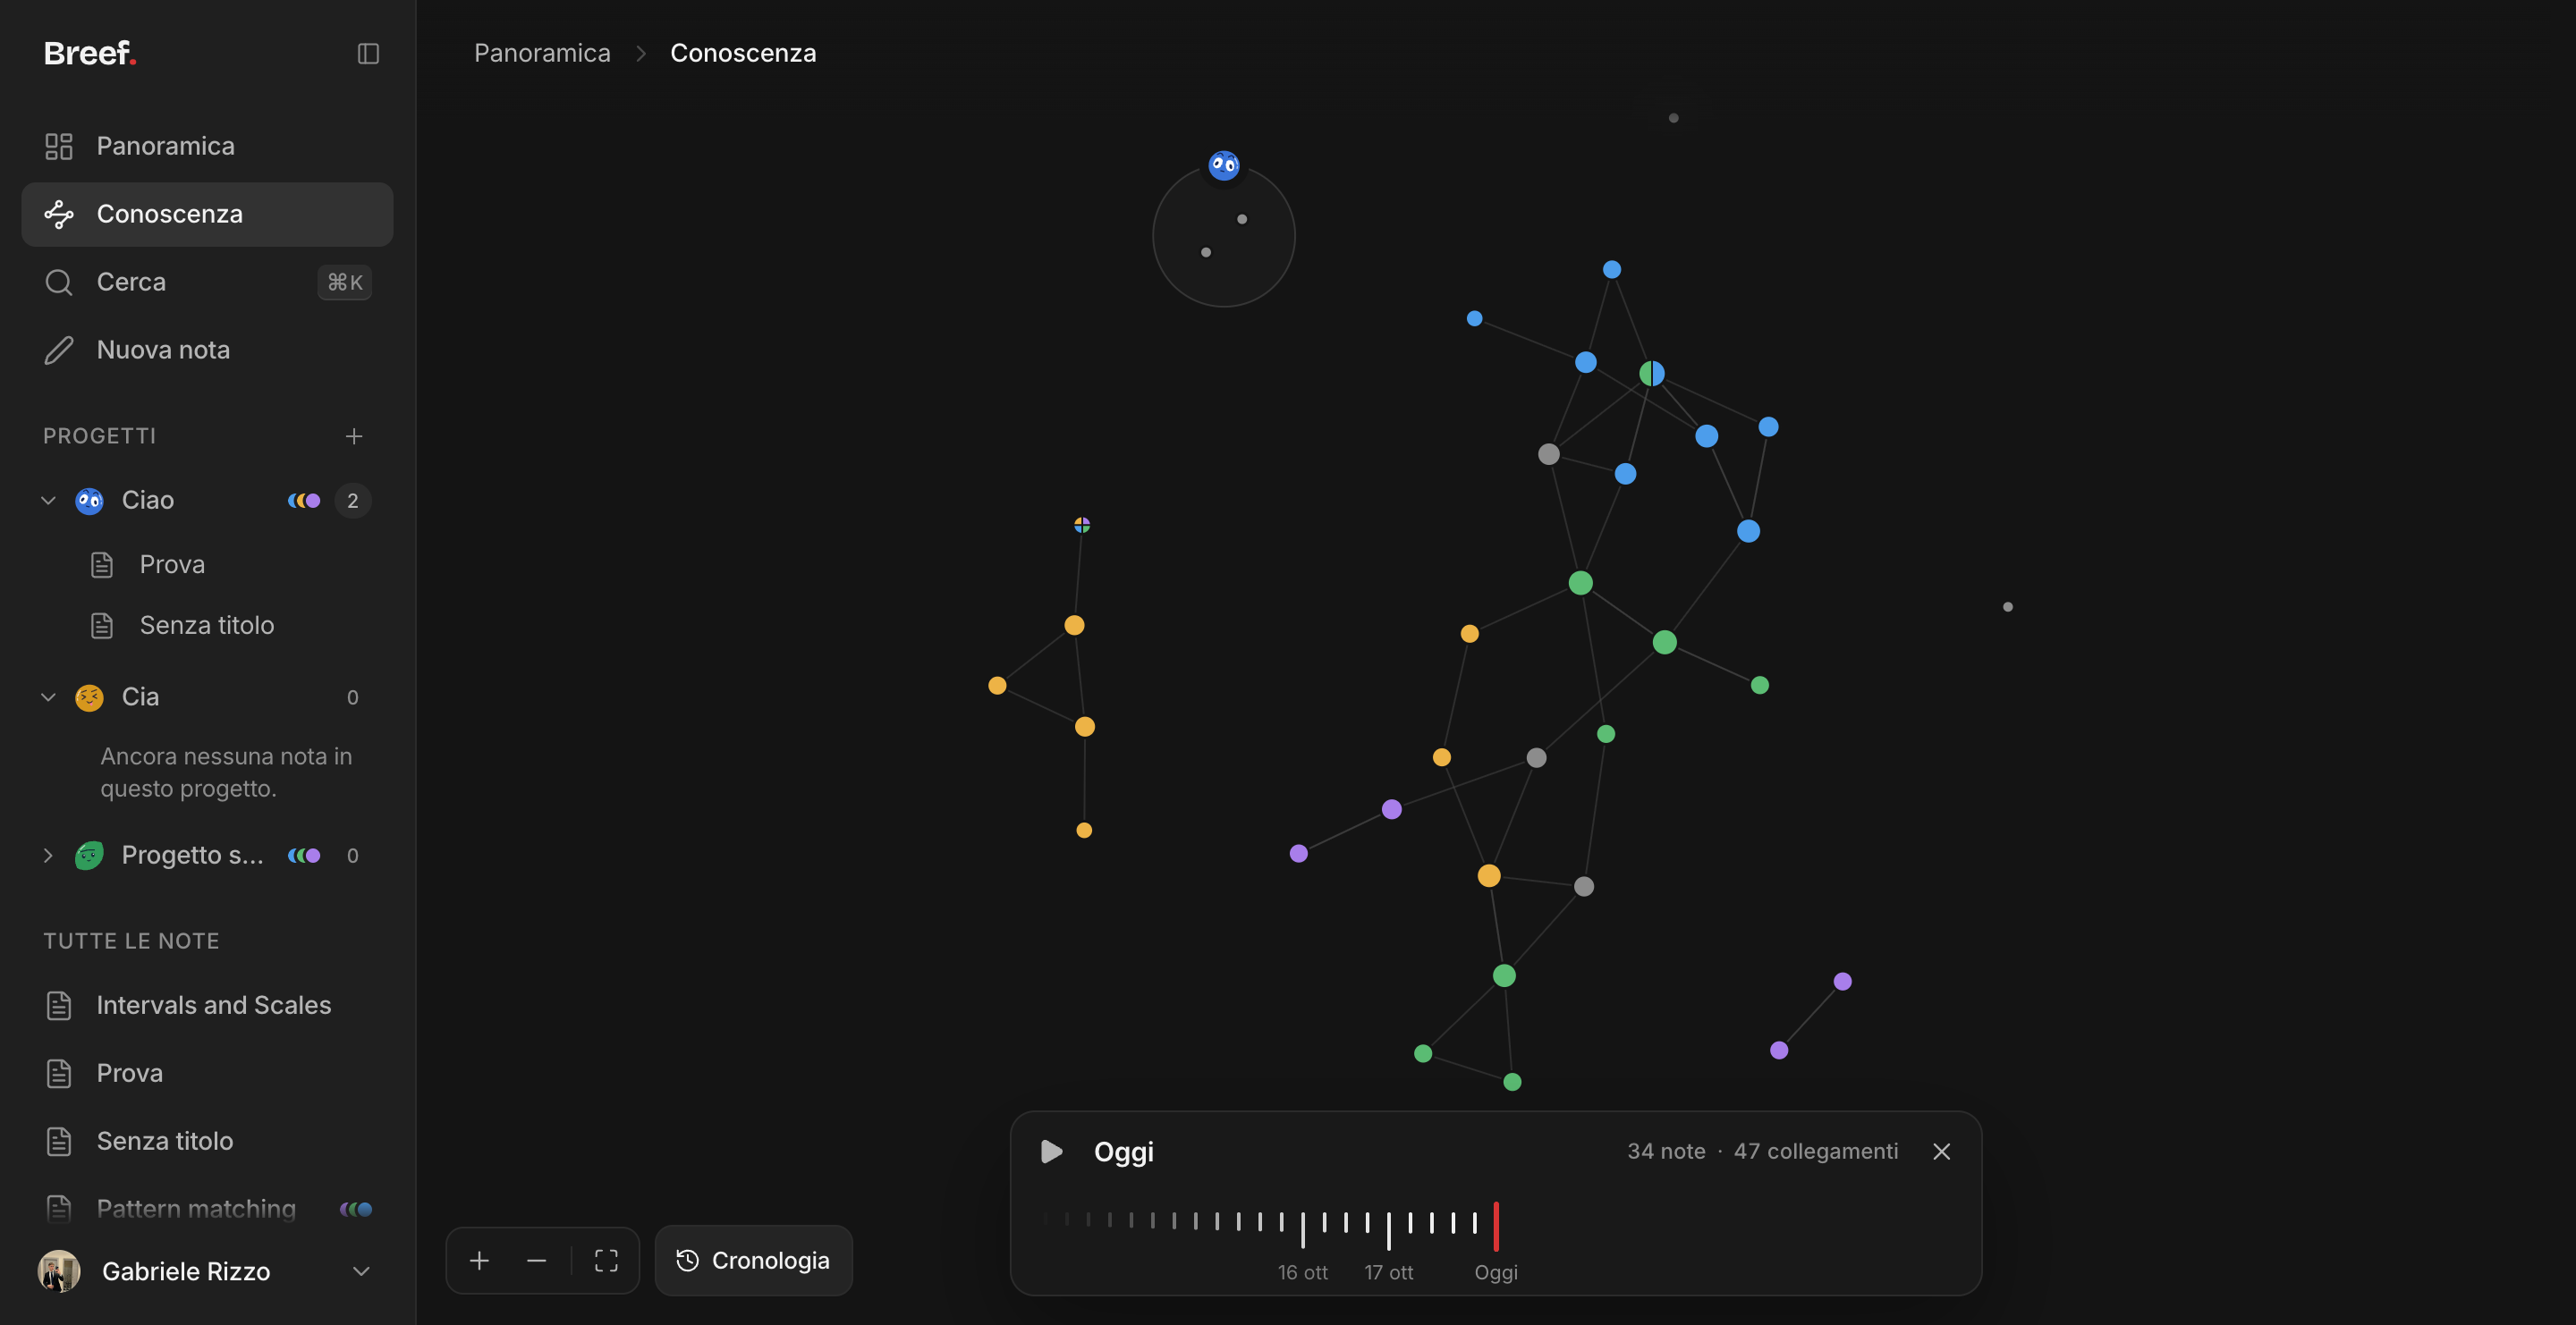Image resolution: width=2576 pixels, height=1325 pixels.
Task: Open Senza titolo note under Ciao
Action: 207,626
